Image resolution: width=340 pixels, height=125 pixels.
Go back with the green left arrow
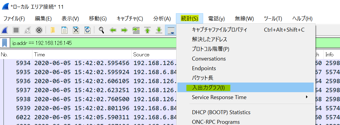pyautogui.click(x=113, y=30)
